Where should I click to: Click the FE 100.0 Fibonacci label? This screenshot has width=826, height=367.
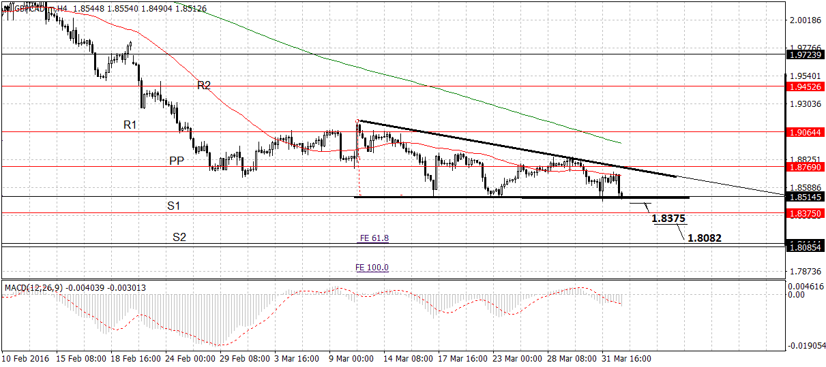(x=372, y=268)
